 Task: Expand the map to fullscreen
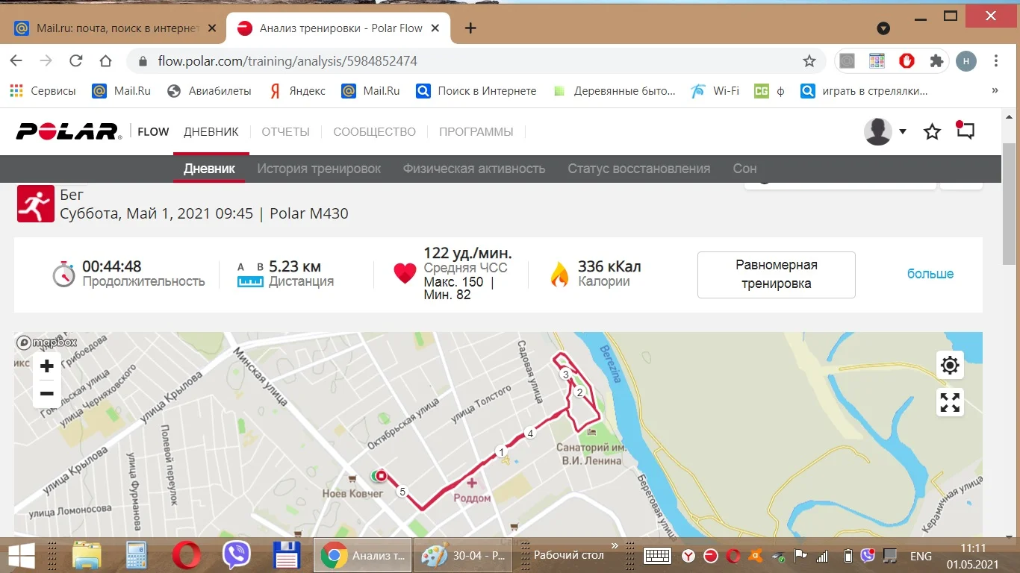click(x=950, y=403)
